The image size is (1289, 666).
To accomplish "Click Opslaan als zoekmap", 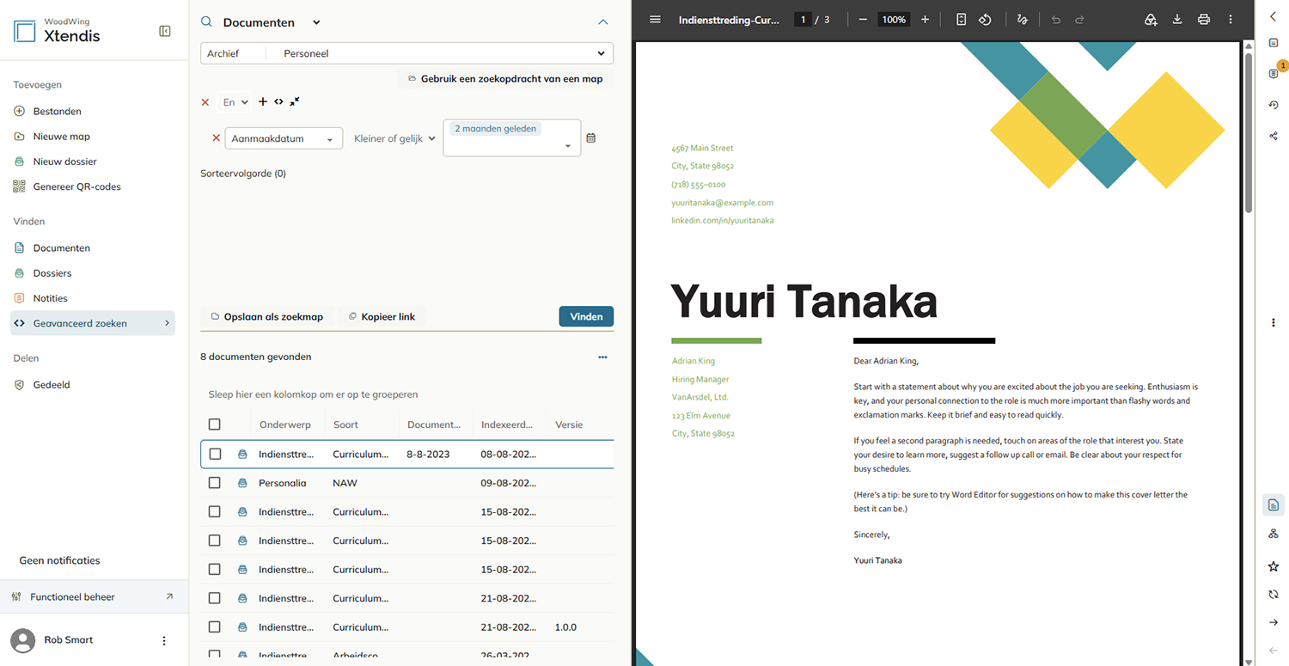I will point(267,317).
